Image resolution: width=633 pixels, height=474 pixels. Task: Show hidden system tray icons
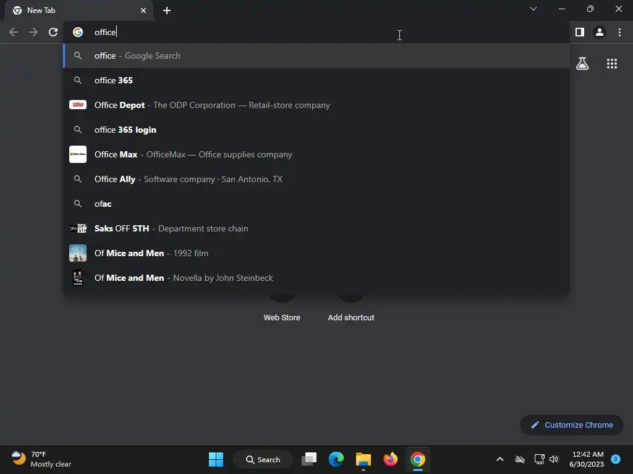point(499,459)
